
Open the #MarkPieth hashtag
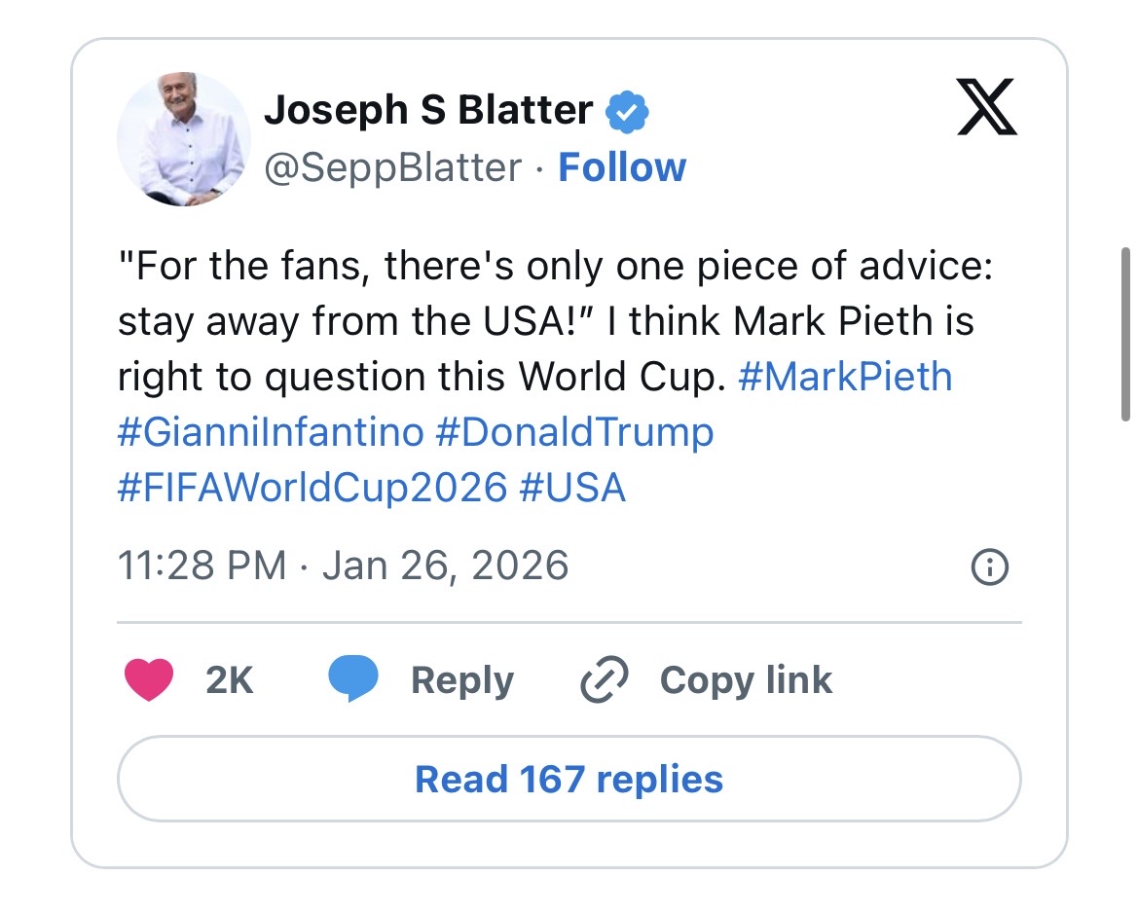(845, 377)
